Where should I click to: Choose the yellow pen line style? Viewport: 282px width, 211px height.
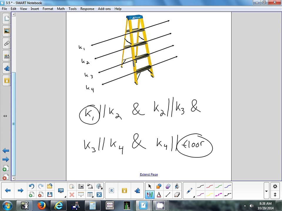(209, 195)
